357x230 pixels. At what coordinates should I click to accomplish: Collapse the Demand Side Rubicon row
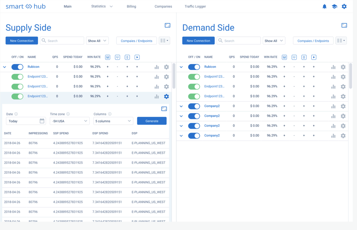[x=181, y=67]
